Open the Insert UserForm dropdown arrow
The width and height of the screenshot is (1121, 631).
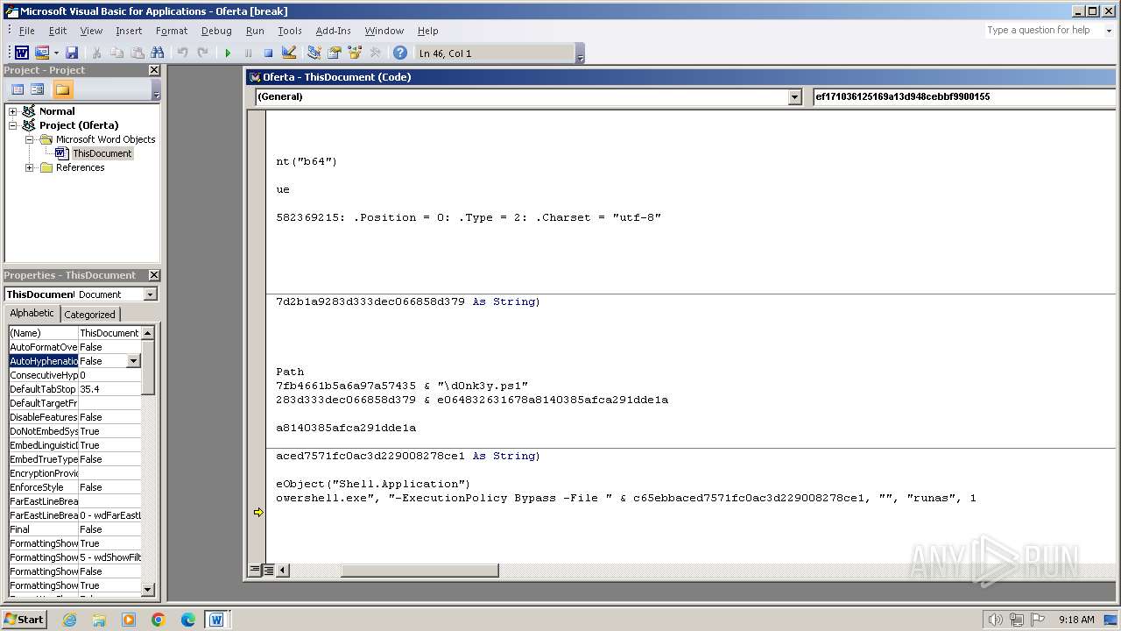pyautogui.click(x=55, y=53)
